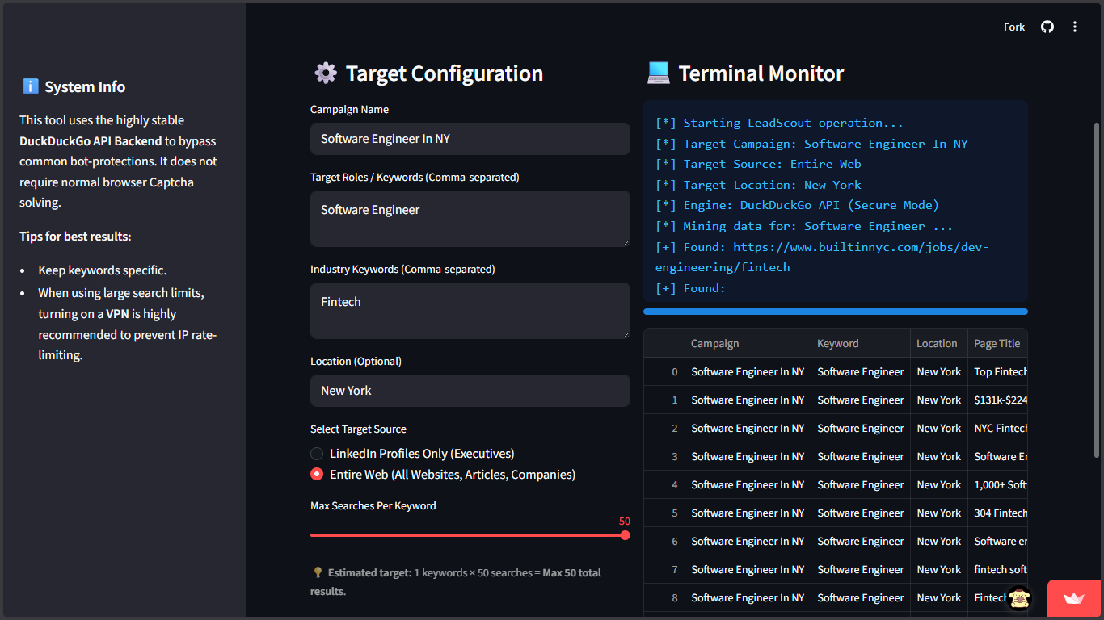Click the Campaign cell in row 3
The height and width of the screenshot is (620, 1104).
748,456
